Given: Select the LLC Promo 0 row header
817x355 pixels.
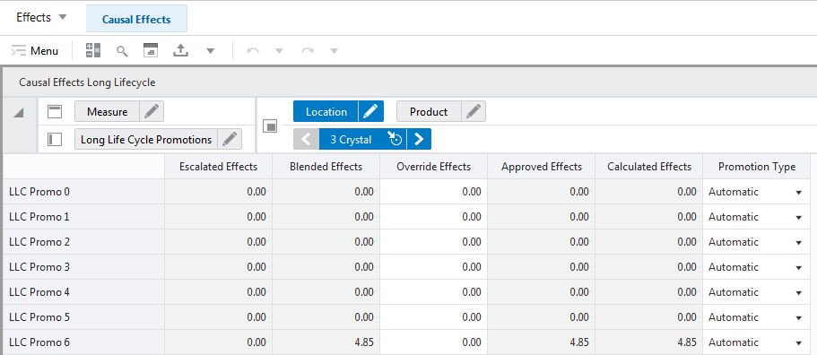Looking at the screenshot, I should point(83,192).
